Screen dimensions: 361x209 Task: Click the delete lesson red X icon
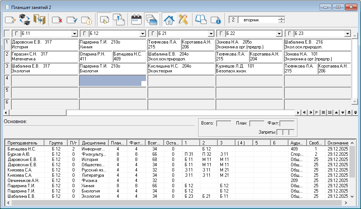click(57, 20)
